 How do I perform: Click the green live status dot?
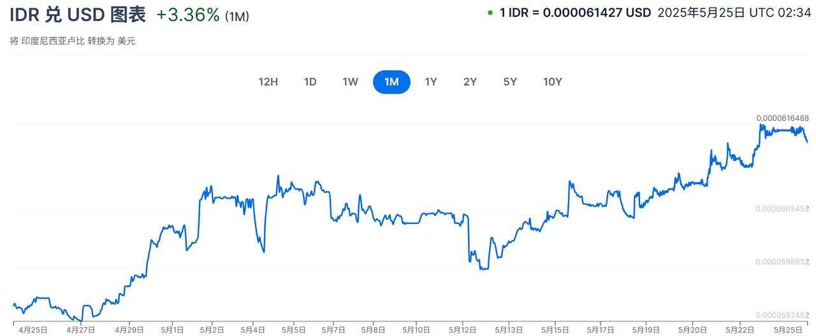click(490, 13)
